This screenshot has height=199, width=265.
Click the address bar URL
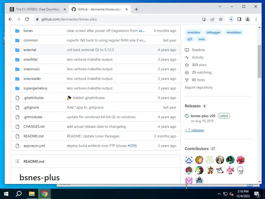coord(69,19)
